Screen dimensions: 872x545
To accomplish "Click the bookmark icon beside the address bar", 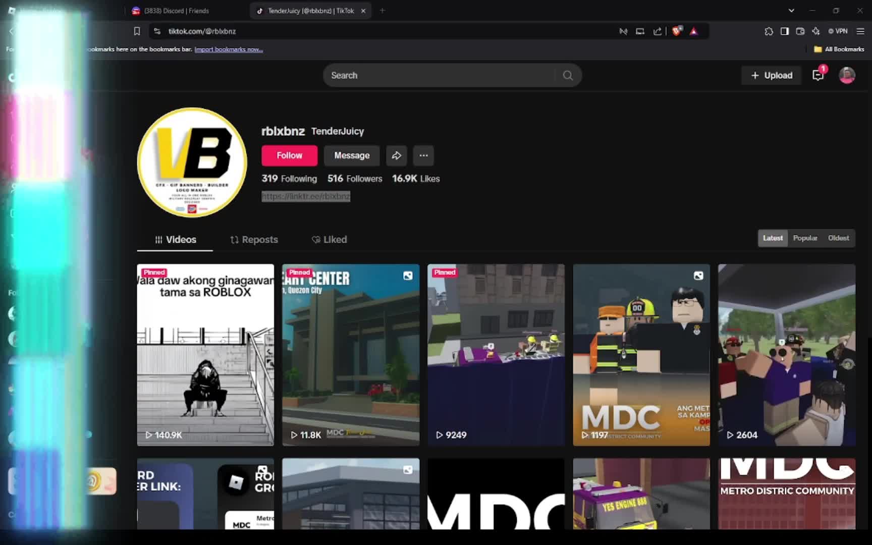I will 136,31.
